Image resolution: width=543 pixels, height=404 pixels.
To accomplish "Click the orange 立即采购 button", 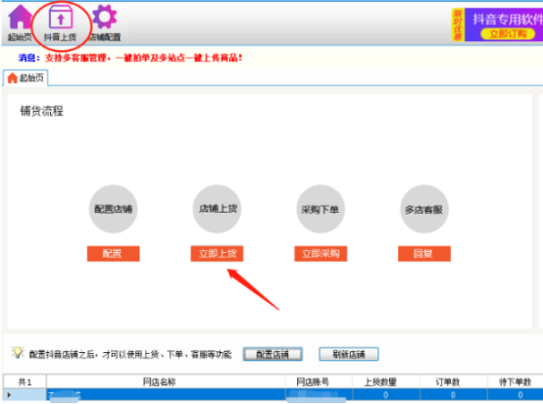I will 321,254.
